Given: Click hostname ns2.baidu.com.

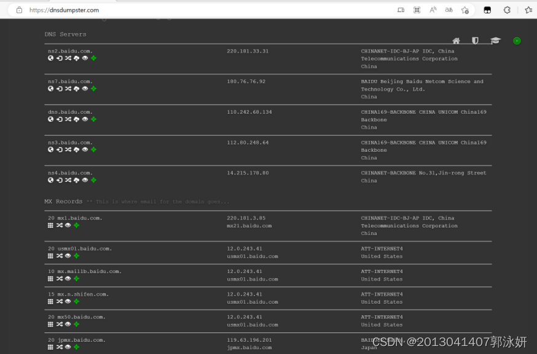Looking at the screenshot, I should [x=70, y=51].
